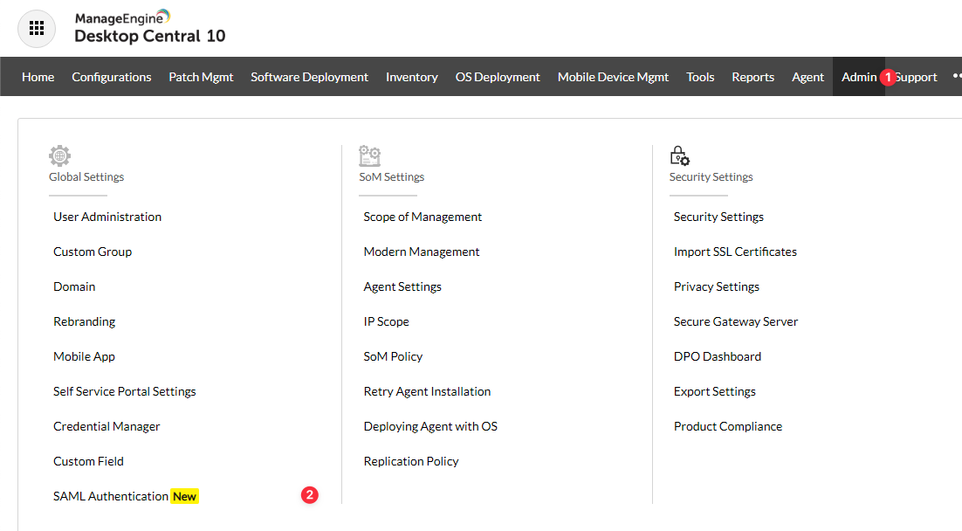
Task: Open the Admin tab
Action: point(858,77)
